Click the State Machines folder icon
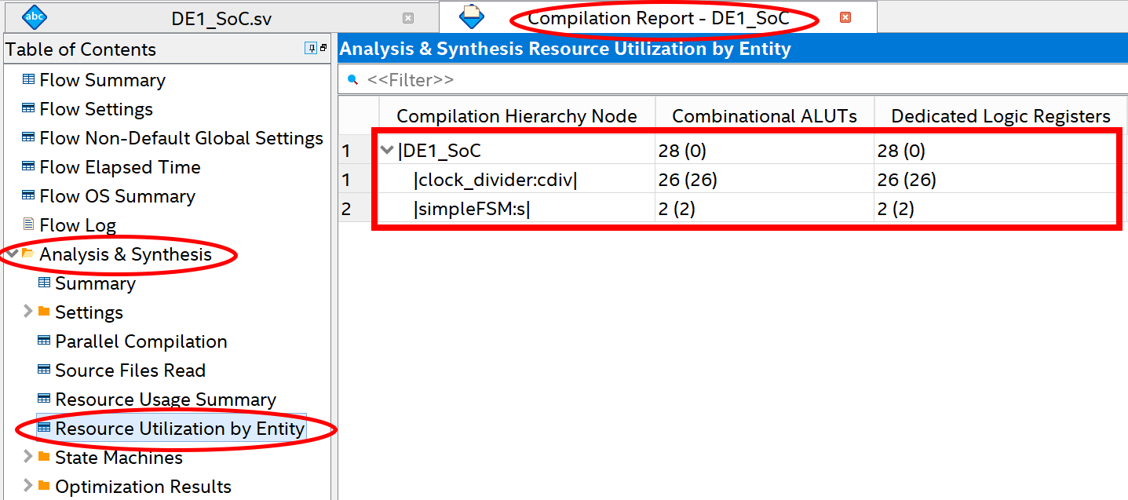 [x=44, y=457]
